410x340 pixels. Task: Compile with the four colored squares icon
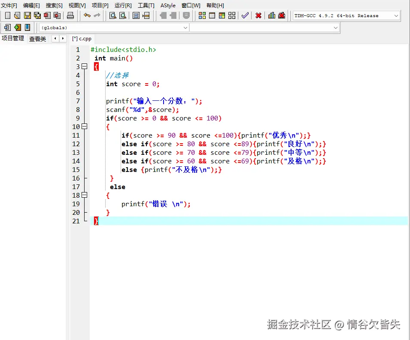coord(202,16)
